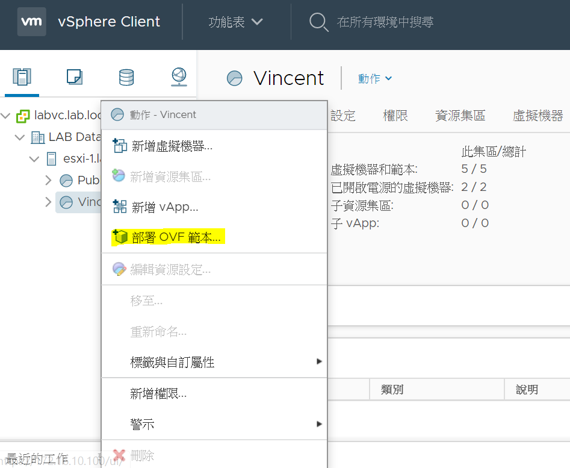Click the 5 / 5 value
The width and height of the screenshot is (570, 468).
474,169
